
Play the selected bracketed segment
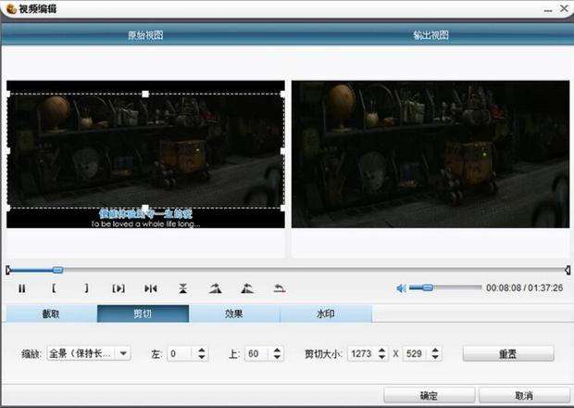(119, 289)
